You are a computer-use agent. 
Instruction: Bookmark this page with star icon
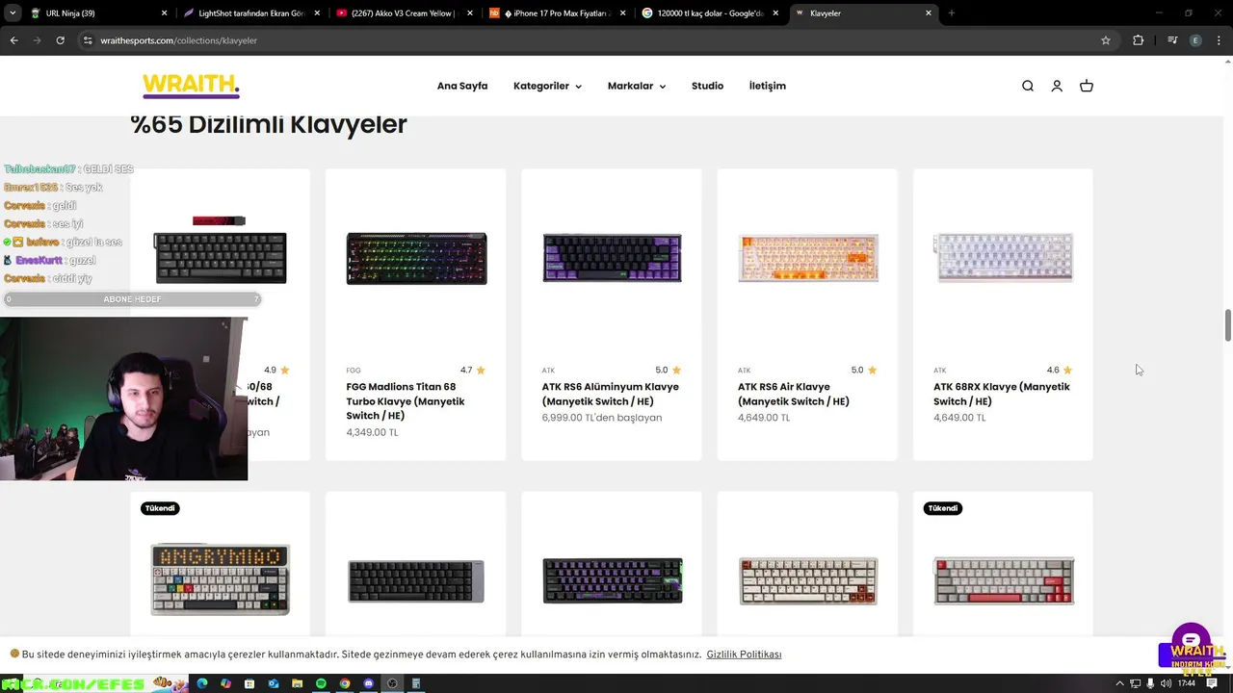pos(1106,40)
